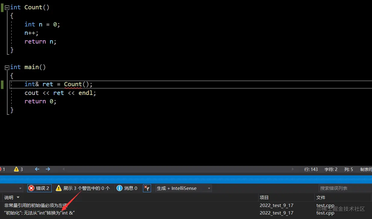Click the yellow warning icon on 展示 button
This screenshot has height=219, width=372.
(59, 188)
